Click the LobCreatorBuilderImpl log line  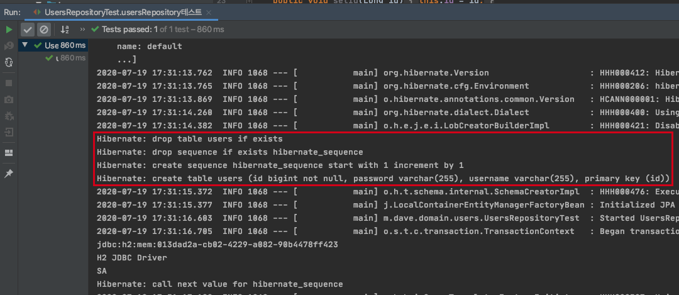(x=387, y=126)
